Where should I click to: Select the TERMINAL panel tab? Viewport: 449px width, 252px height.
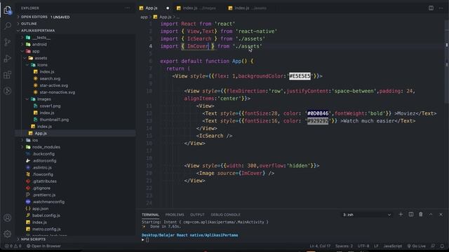point(150,215)
